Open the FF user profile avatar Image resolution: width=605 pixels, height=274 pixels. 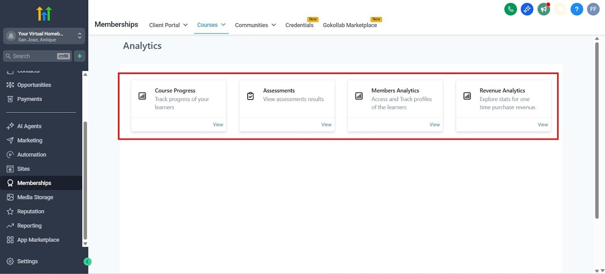593,9
